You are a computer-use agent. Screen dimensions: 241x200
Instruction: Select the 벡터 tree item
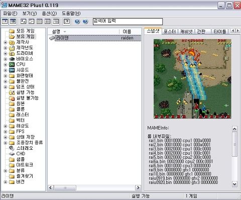tap(21, 120)
